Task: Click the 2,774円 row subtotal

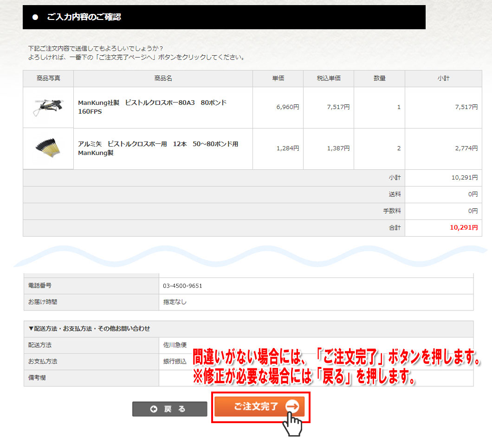Action: coord(466,148)
